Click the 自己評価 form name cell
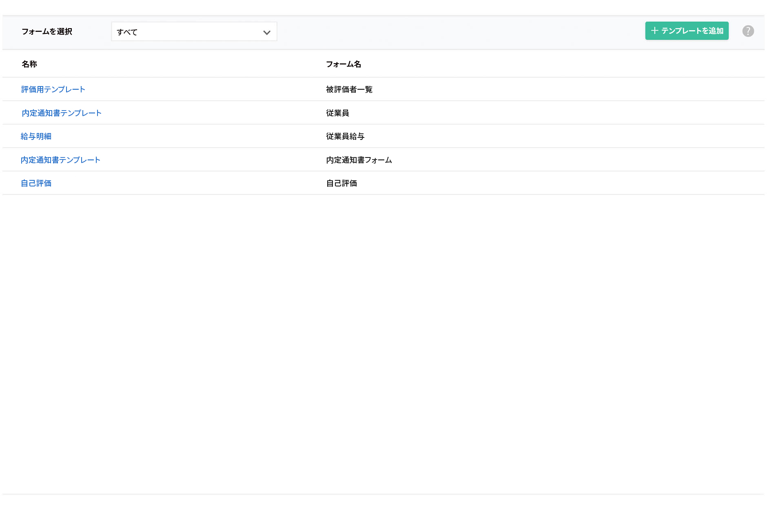This screenshot has width=767, height=510. tap(341, 183)
